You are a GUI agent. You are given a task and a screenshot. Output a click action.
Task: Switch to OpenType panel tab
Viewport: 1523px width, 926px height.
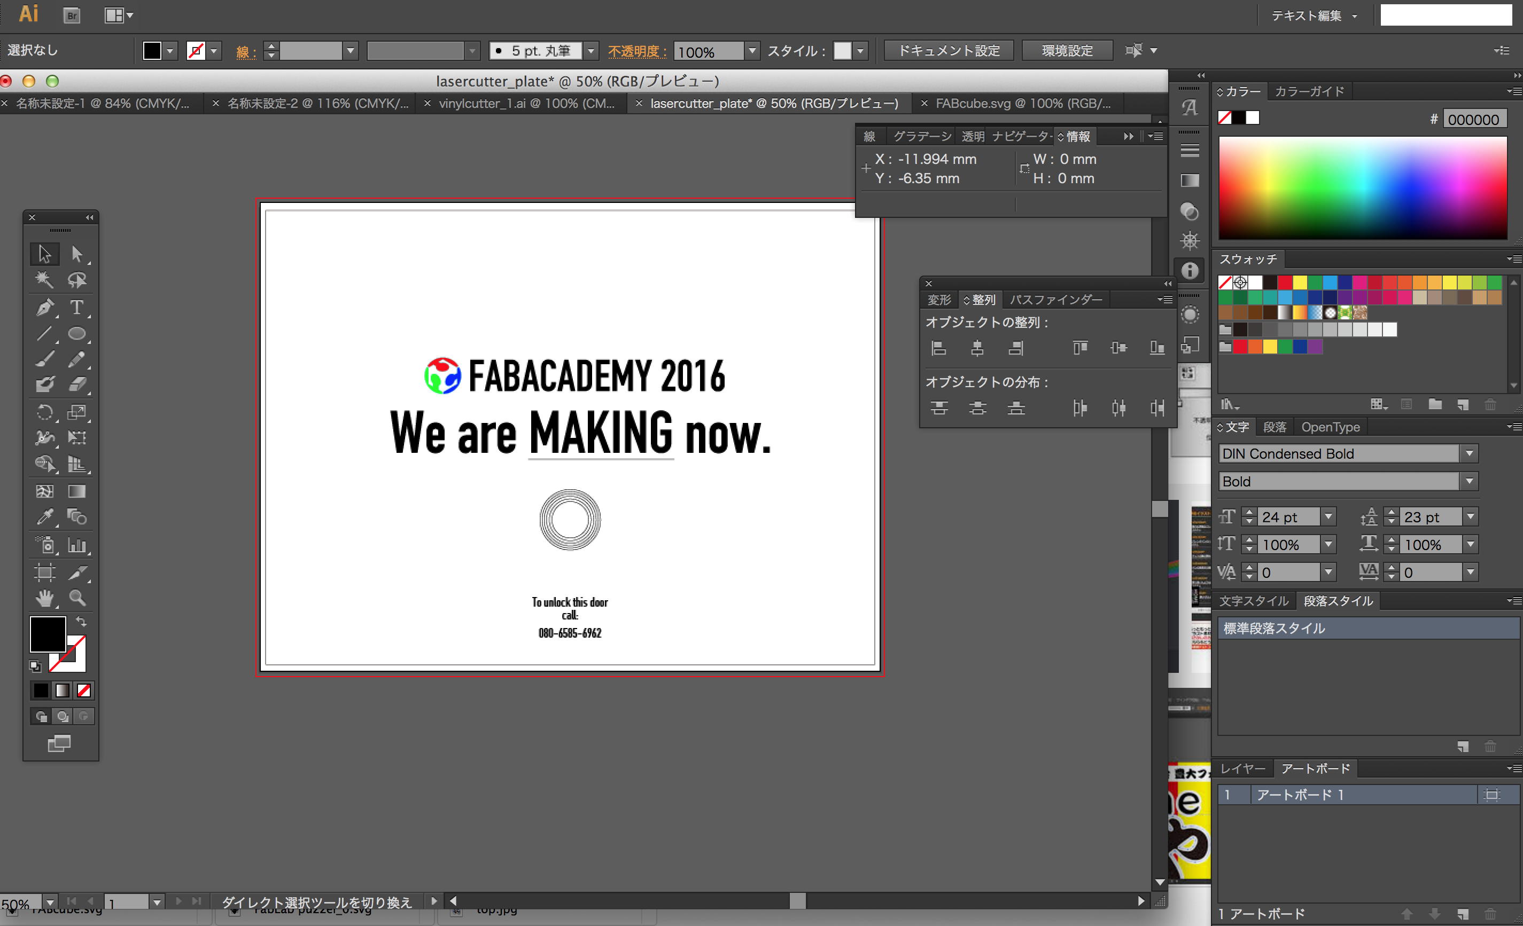pos(1330,427)
